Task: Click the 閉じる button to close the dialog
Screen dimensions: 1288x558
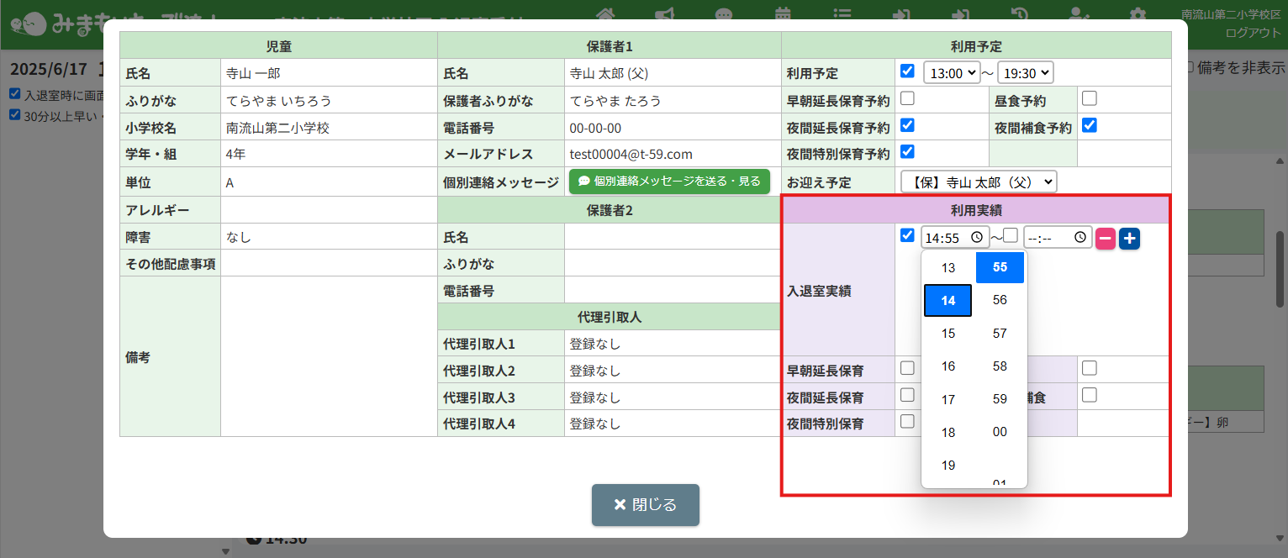Action: coord(645,505)
